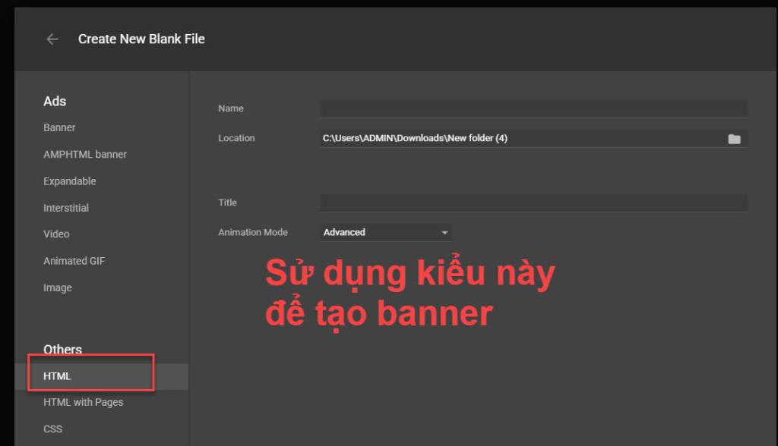Click the Animation Mode label
Image resolution: width=778 pixels, height=446 pixels.
point(253,232)
